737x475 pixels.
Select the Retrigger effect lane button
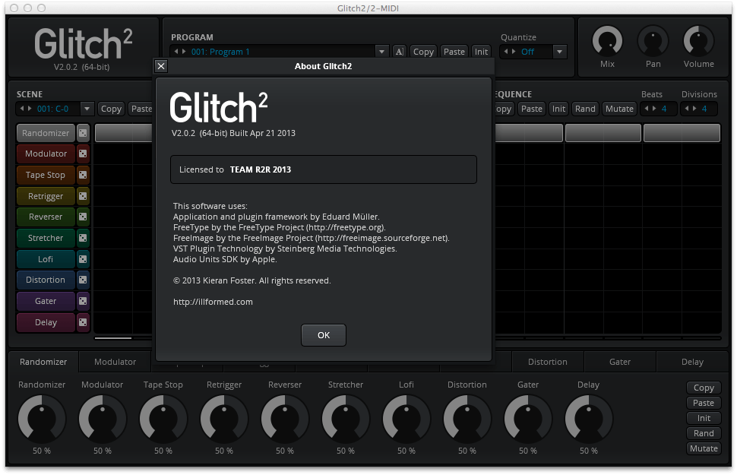click(x=46, y=196)
